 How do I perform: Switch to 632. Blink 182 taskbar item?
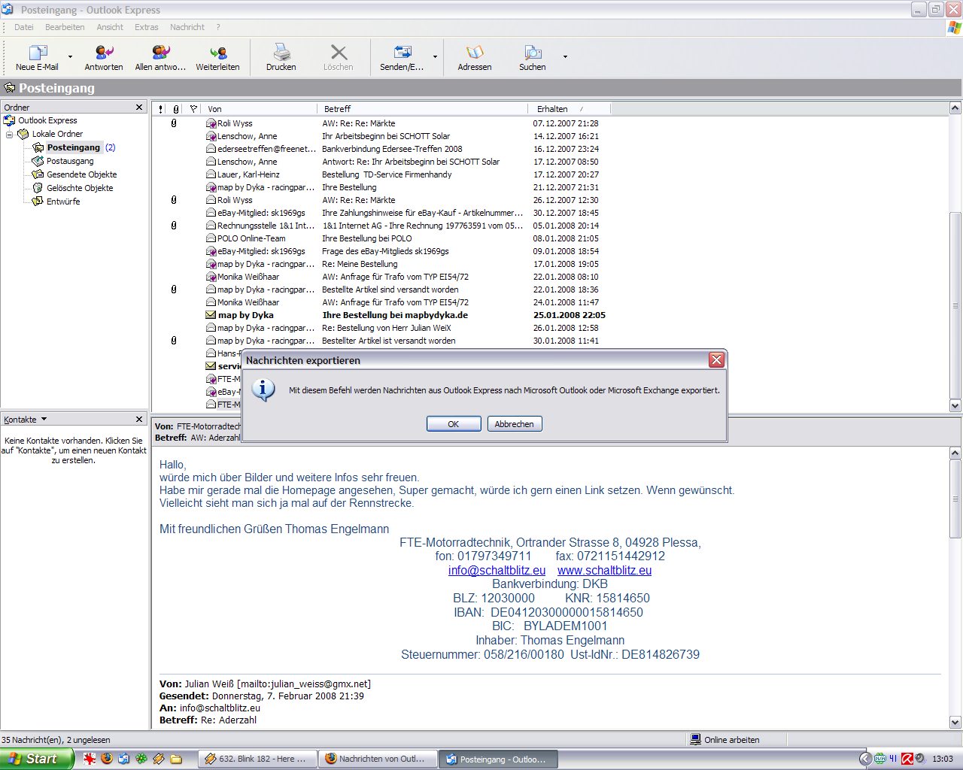coord(257,759)
